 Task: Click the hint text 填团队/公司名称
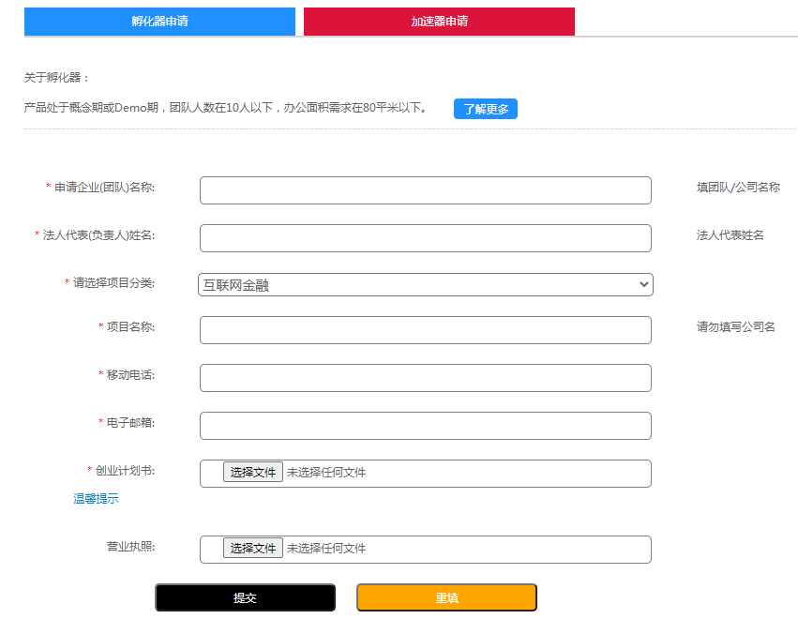click(738, 188)
